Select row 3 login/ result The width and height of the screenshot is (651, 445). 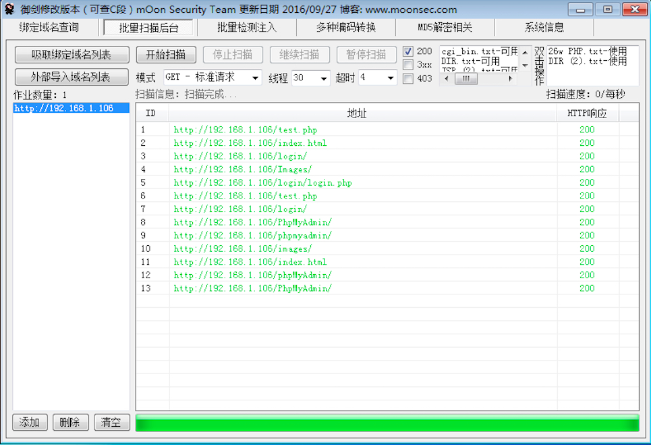387,156
